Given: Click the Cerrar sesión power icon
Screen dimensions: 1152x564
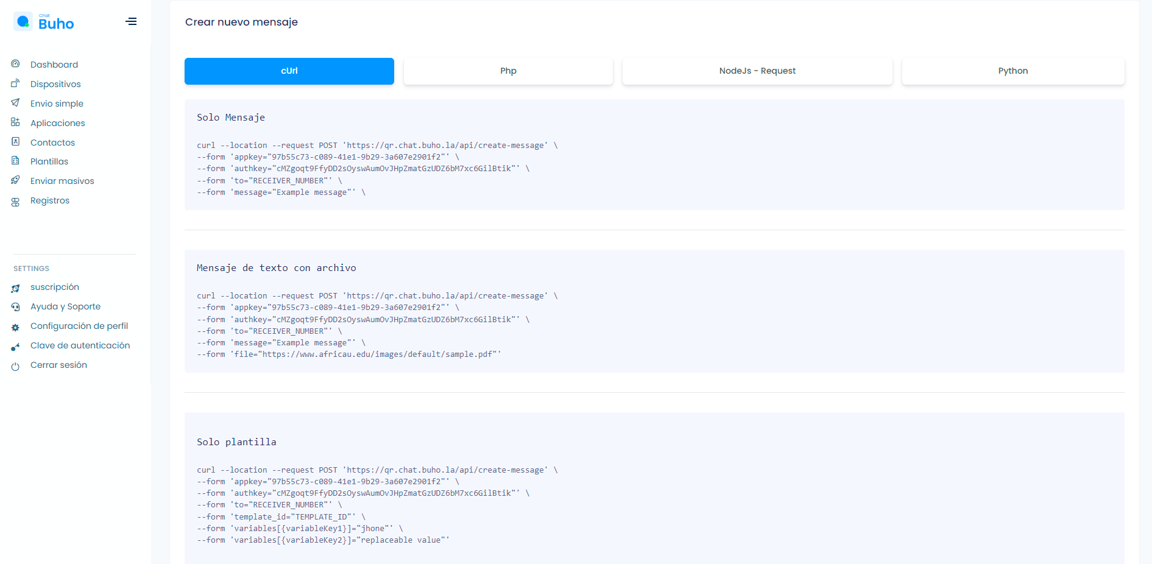Looking at the screenshot, I should [16, 366].
